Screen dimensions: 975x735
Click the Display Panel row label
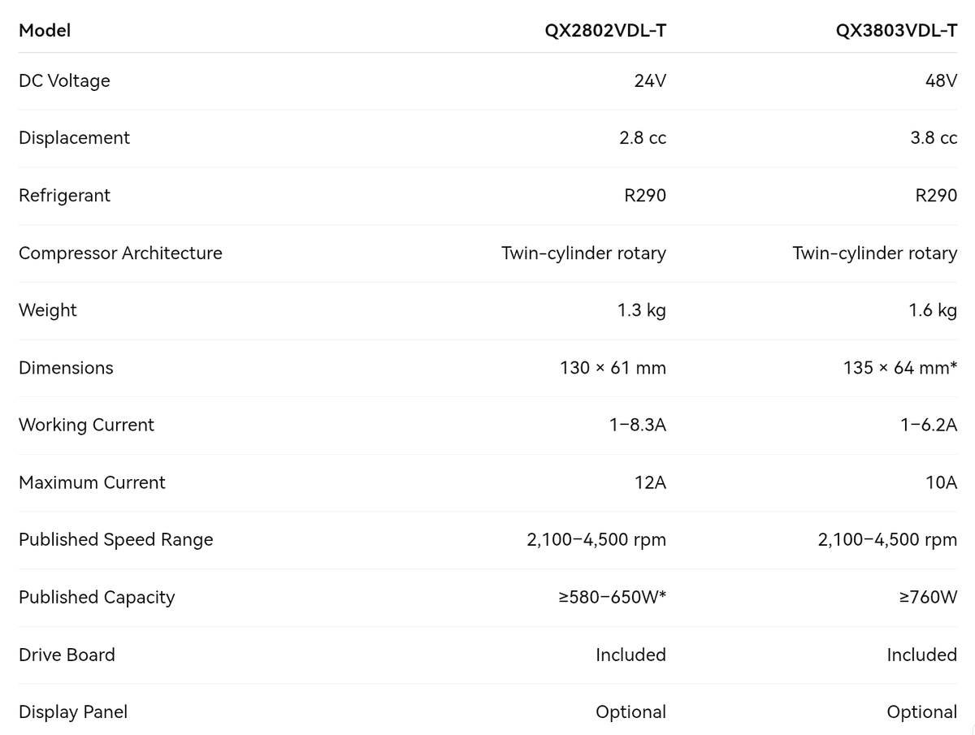click(x=73, y=712)
